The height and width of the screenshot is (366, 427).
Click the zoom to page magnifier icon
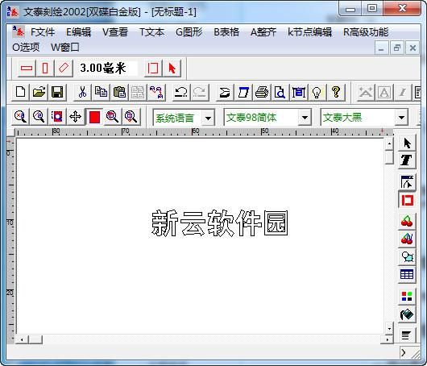[x=113, y=117]
